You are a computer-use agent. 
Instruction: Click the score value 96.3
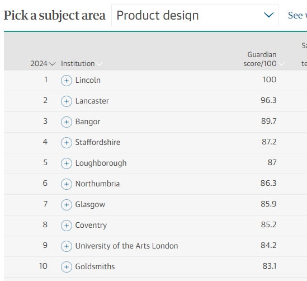(268, 100)
